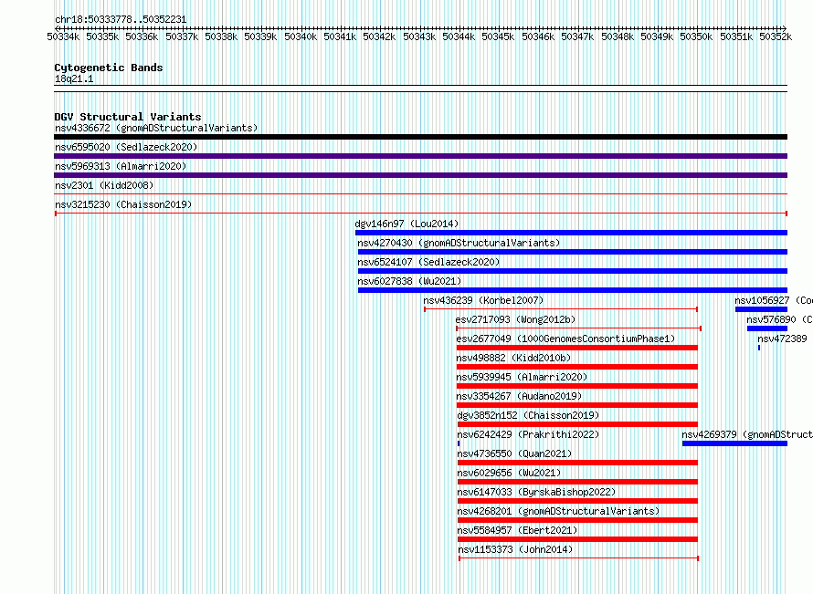Select nsv6029656 (Wu2021) label

coord(509,473)
